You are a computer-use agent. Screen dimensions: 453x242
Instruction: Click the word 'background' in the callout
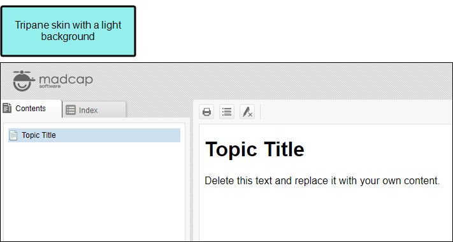(x=68, y=37)
